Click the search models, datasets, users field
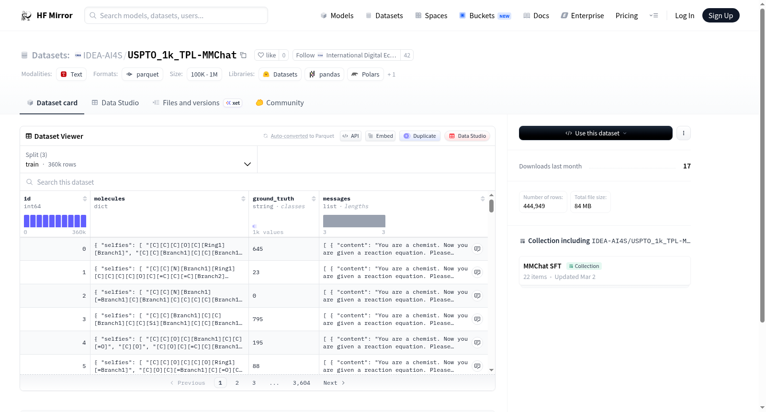Screen dimensions: 766x412 [x=176, y=15]
